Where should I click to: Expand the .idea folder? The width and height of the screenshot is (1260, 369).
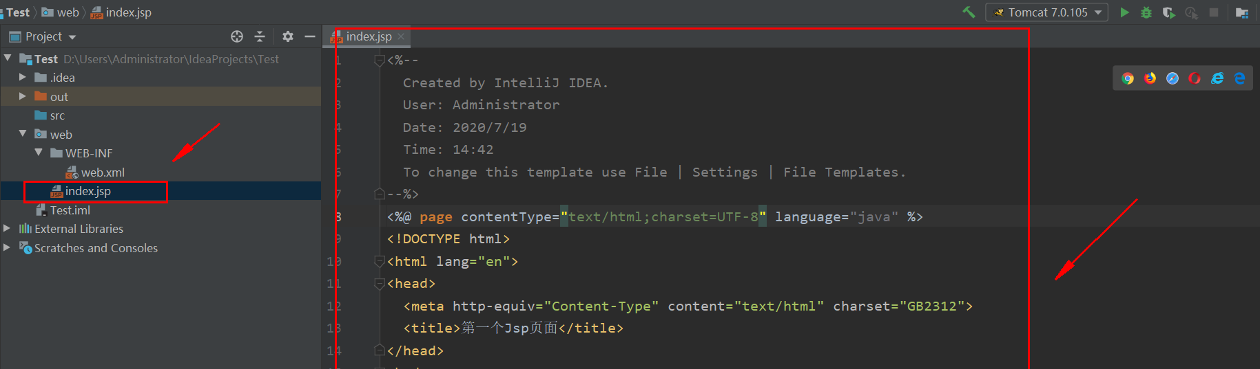point(22,78)
